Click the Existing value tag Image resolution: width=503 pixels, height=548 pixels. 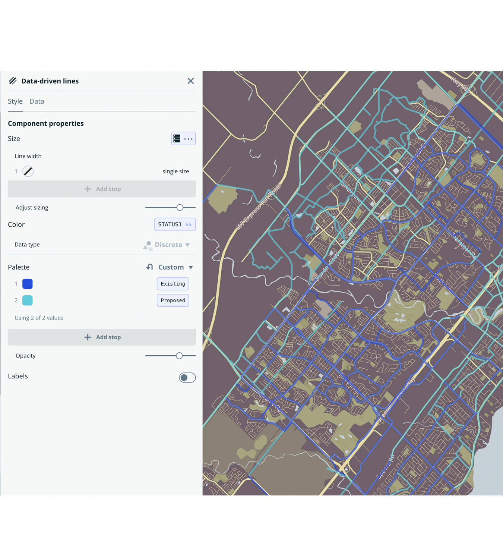click(173, 284)
